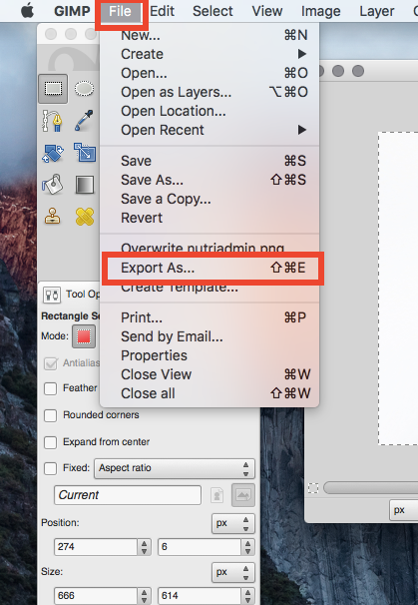
Task: Activate the Blend gradient tool
Action: point(85,185)
